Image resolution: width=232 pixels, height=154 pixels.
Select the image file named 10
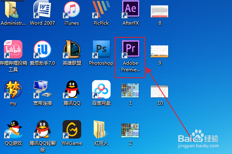click(x=159, y=91)
